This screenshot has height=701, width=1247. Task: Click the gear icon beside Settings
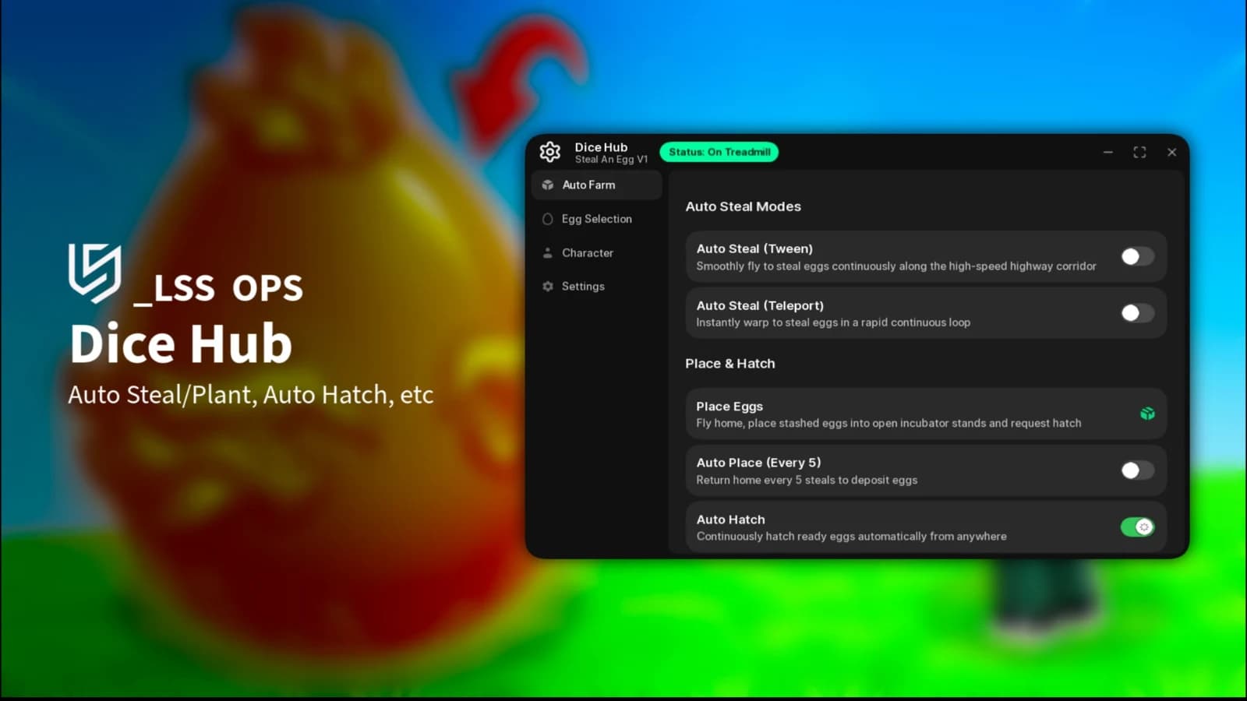coord(548,287)
